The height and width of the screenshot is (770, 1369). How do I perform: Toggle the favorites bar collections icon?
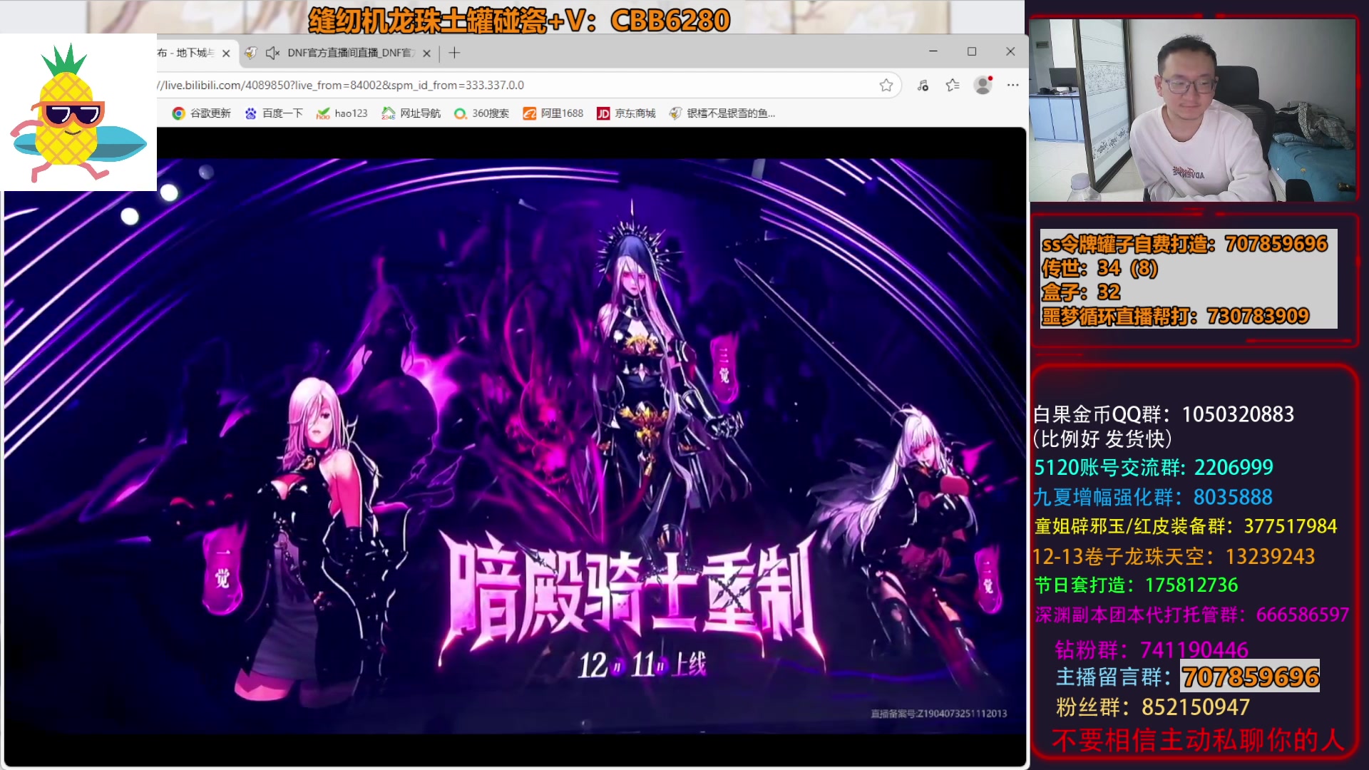pyautogui.click(x=953, y=85)
